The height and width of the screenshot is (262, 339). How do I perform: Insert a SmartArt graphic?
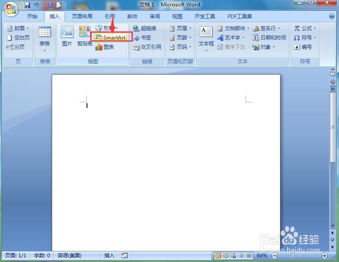[x=111, y=38]
